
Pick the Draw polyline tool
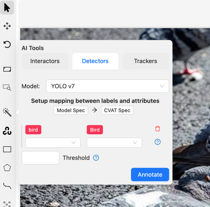pyautogui.click(x=7, y=186)
